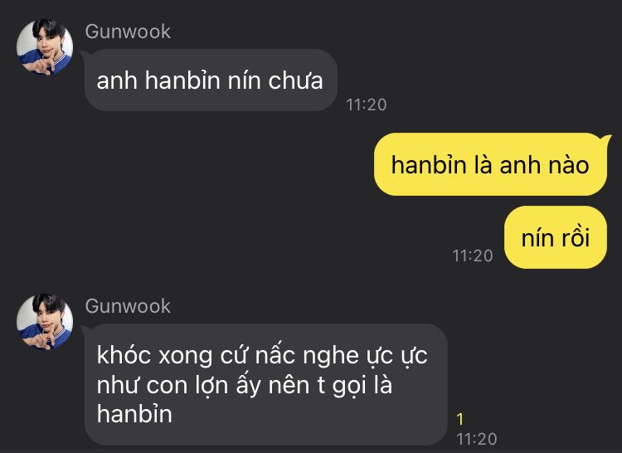
Task: Tap the top Gunwook sender name
Action: [x=128, y=32]
